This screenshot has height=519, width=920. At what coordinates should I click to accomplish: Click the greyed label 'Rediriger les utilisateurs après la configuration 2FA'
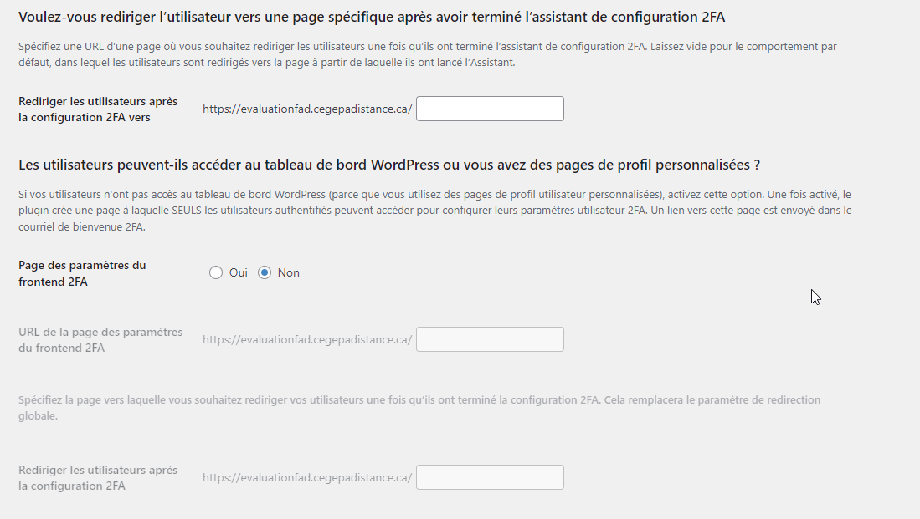tap(98, 478)
